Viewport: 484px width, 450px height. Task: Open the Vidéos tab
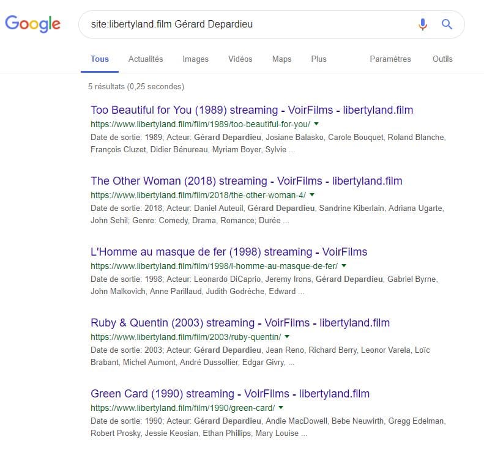click(x=240, y=59)
